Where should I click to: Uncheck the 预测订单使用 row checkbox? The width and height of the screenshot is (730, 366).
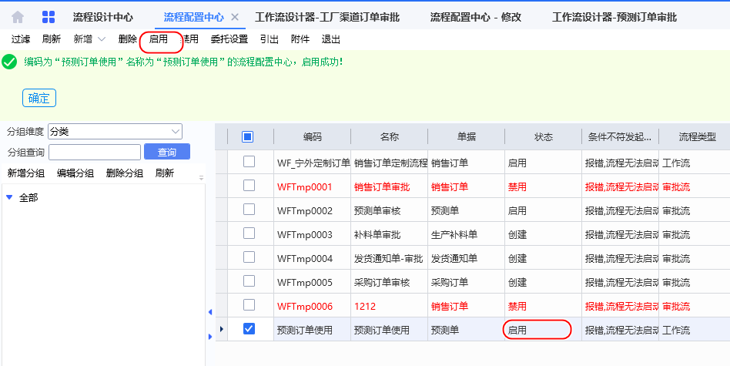click(x=249, y=329)
